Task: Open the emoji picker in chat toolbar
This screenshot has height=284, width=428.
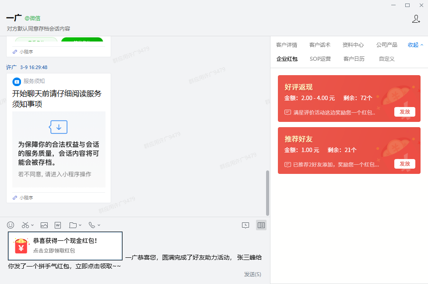Action: pyautogui.click(x=11, y=225)
